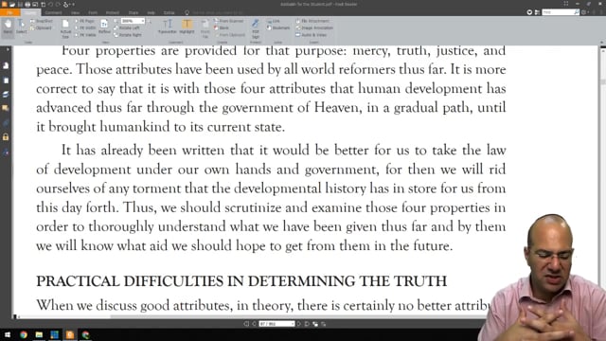
Task: Go to the next page
Action: point(299,324)
